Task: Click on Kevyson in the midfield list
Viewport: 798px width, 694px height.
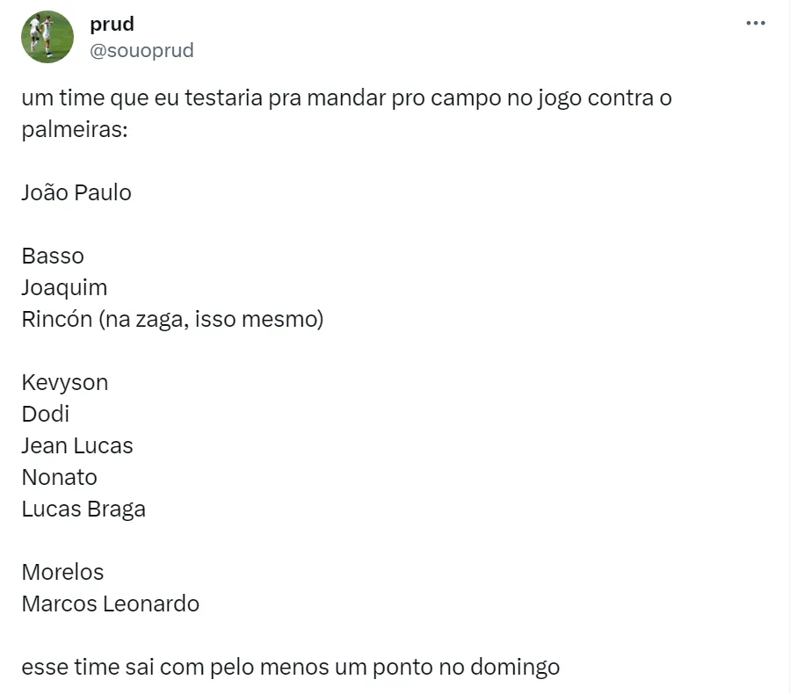Action: (65, 382)
